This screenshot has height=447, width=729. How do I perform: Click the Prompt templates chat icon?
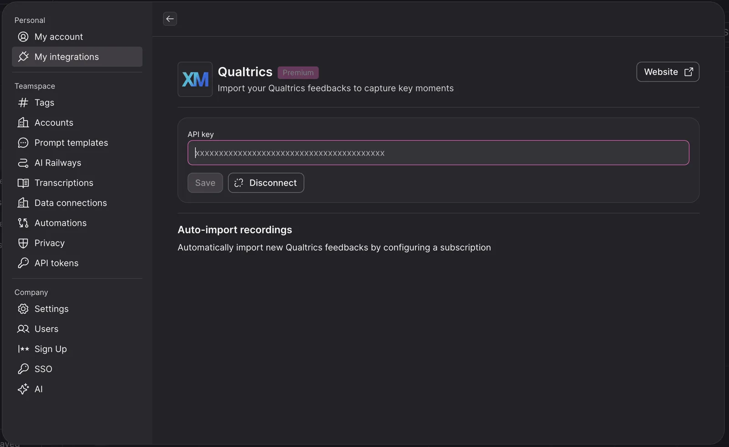pyautogui.click(x=23, y=143)
